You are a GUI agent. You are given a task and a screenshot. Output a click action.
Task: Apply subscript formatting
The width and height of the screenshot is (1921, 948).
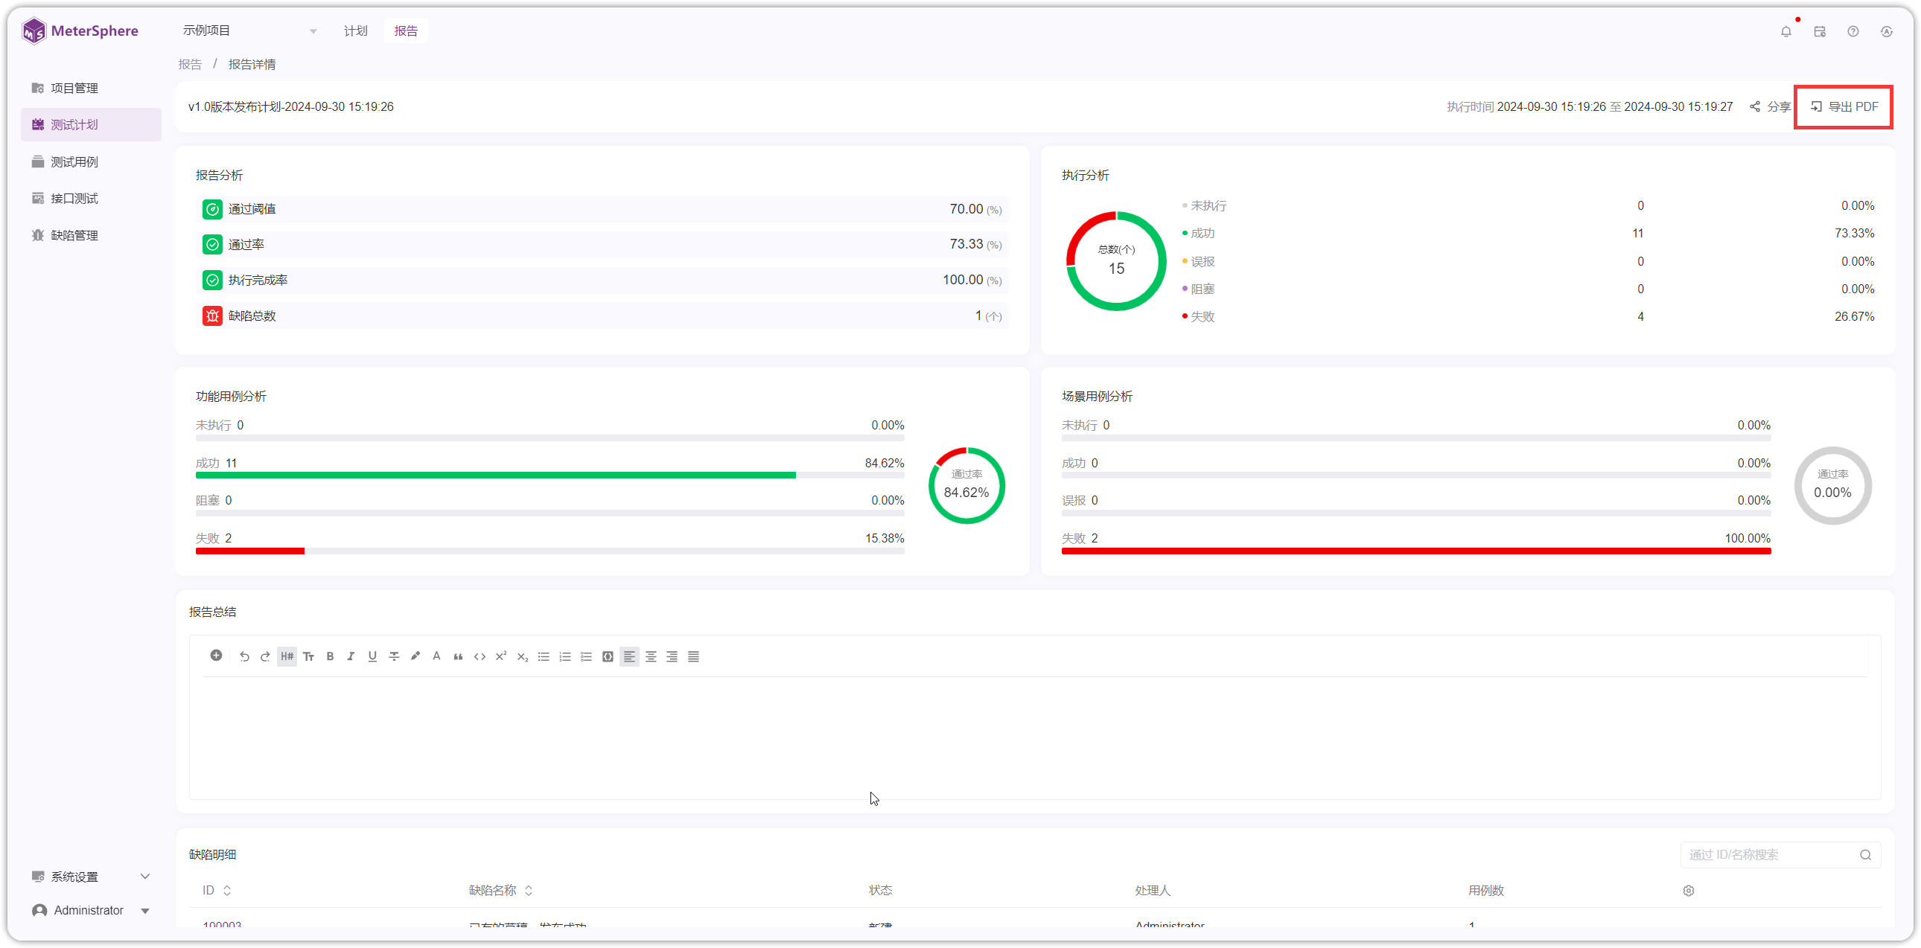click(522, 656)
